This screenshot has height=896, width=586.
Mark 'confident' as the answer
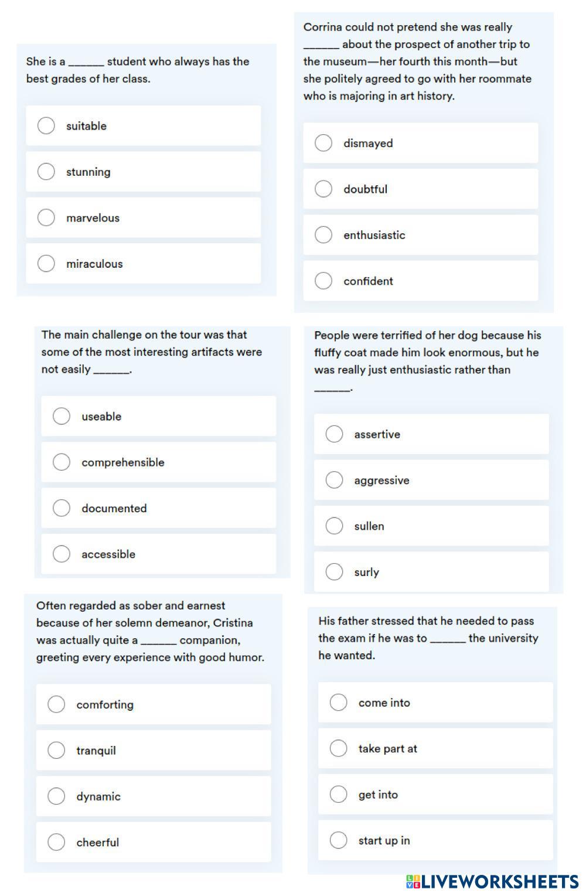coord(323,281)
